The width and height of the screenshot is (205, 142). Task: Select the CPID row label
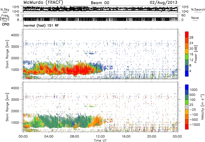pos(6,24)
